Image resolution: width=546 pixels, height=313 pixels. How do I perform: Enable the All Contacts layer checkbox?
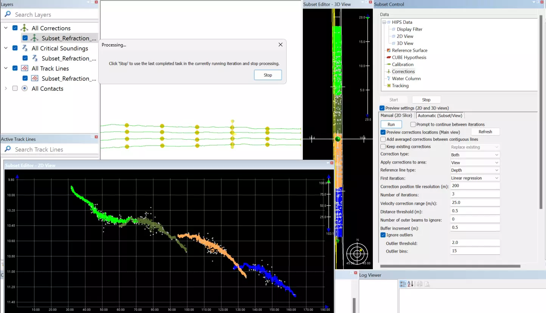(x=15, y=88)
